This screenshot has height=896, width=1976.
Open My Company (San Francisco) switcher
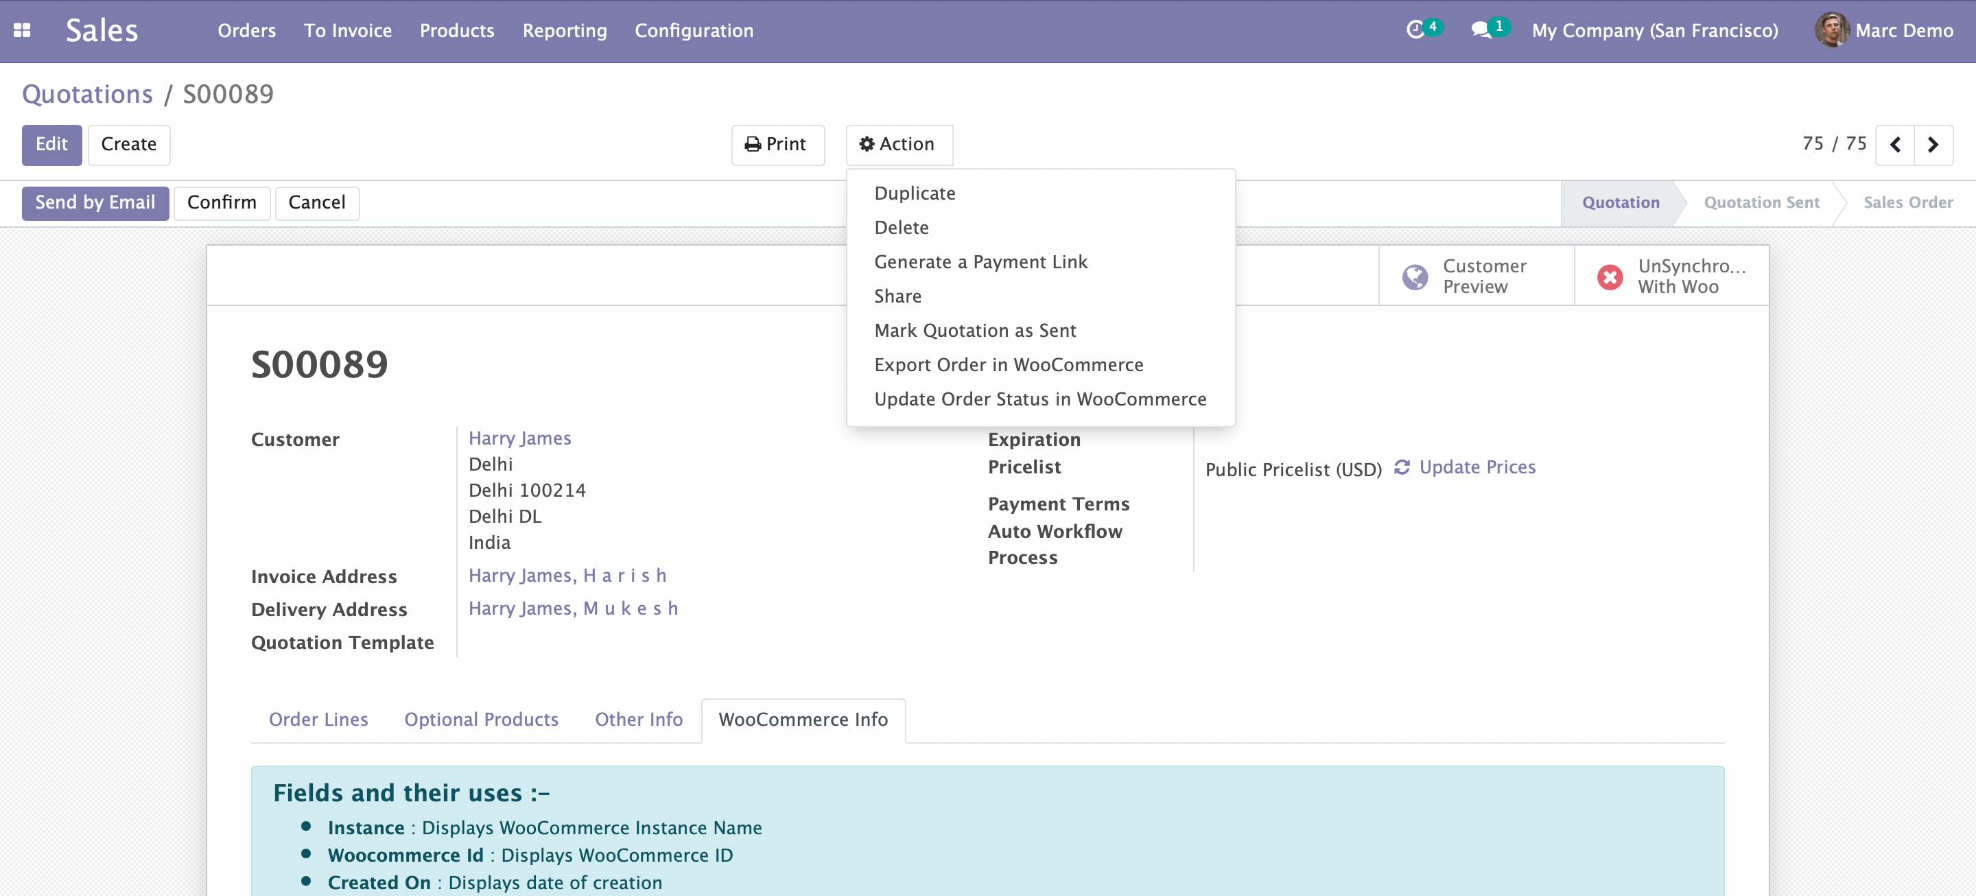tap(1655, 31)
